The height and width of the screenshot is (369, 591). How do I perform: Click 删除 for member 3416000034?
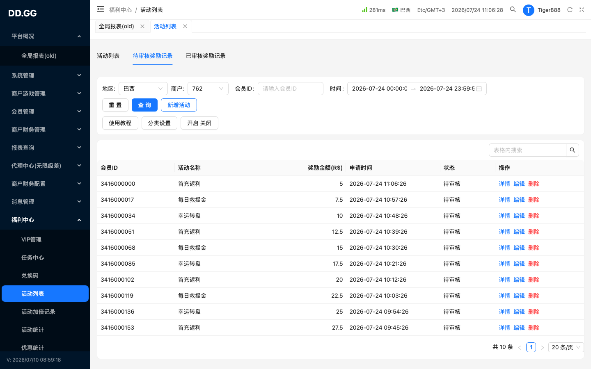click(534, 216)
